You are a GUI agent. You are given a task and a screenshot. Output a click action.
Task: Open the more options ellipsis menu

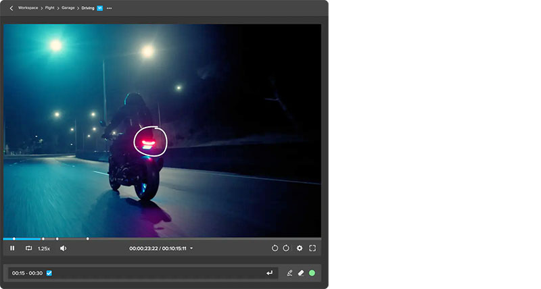[x=110, y=8]
